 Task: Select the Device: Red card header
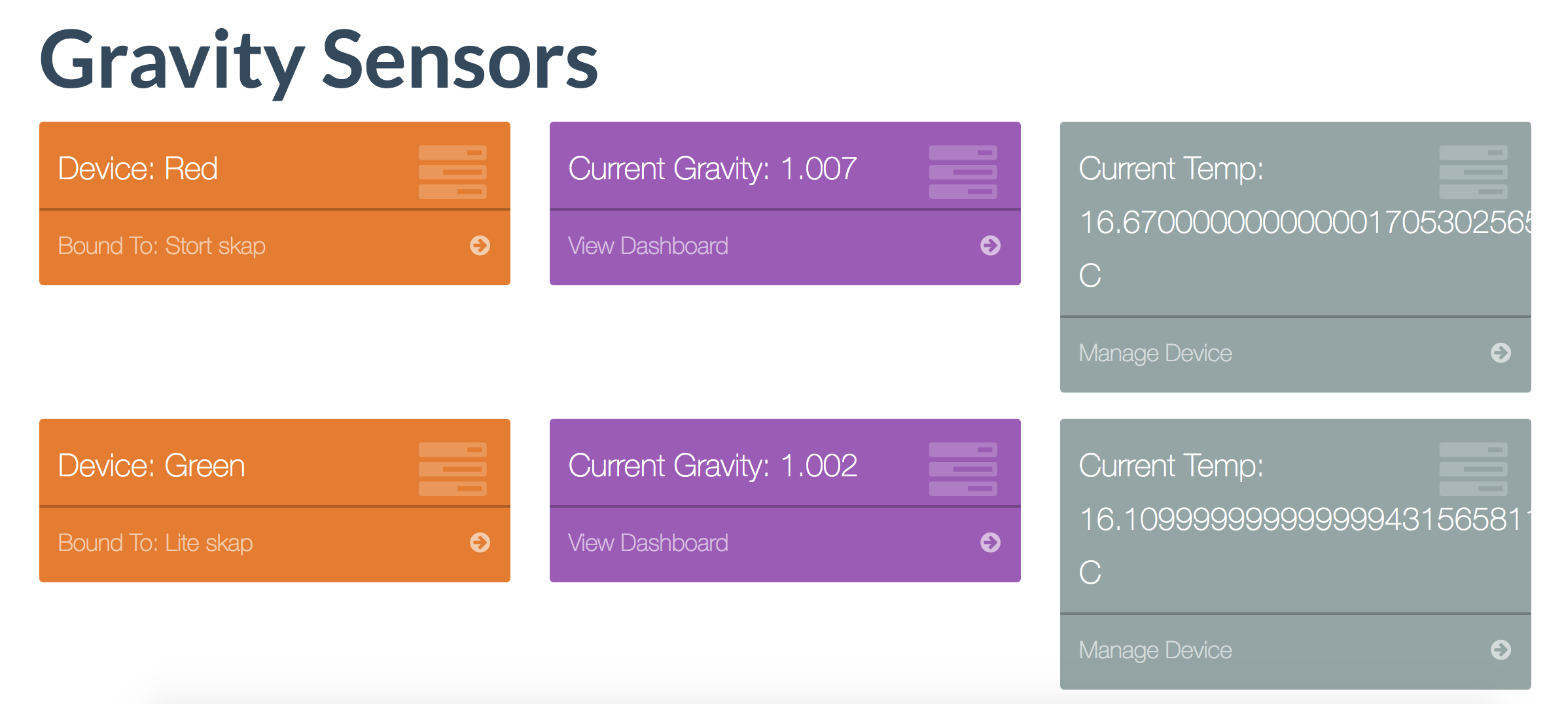(x=275, y=166)
